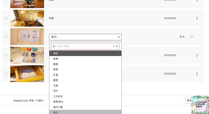Click the 2018/09/22 date in the 臥室 row

[x=170, y=18]
